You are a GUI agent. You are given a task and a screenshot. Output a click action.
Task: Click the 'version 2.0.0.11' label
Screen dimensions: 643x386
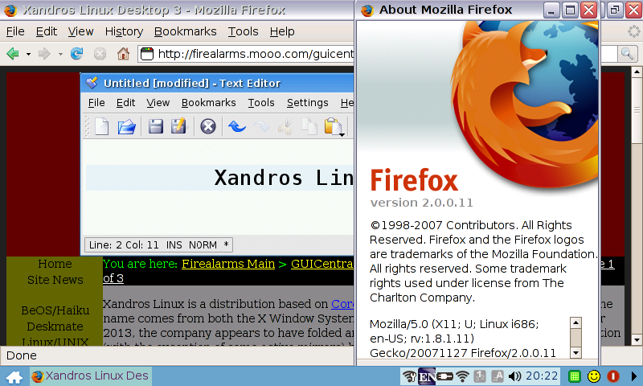coord(421,203)
